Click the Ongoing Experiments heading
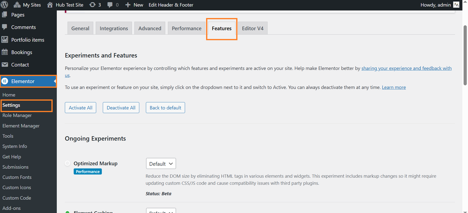468x213 pixels. (x=95, y=138)
